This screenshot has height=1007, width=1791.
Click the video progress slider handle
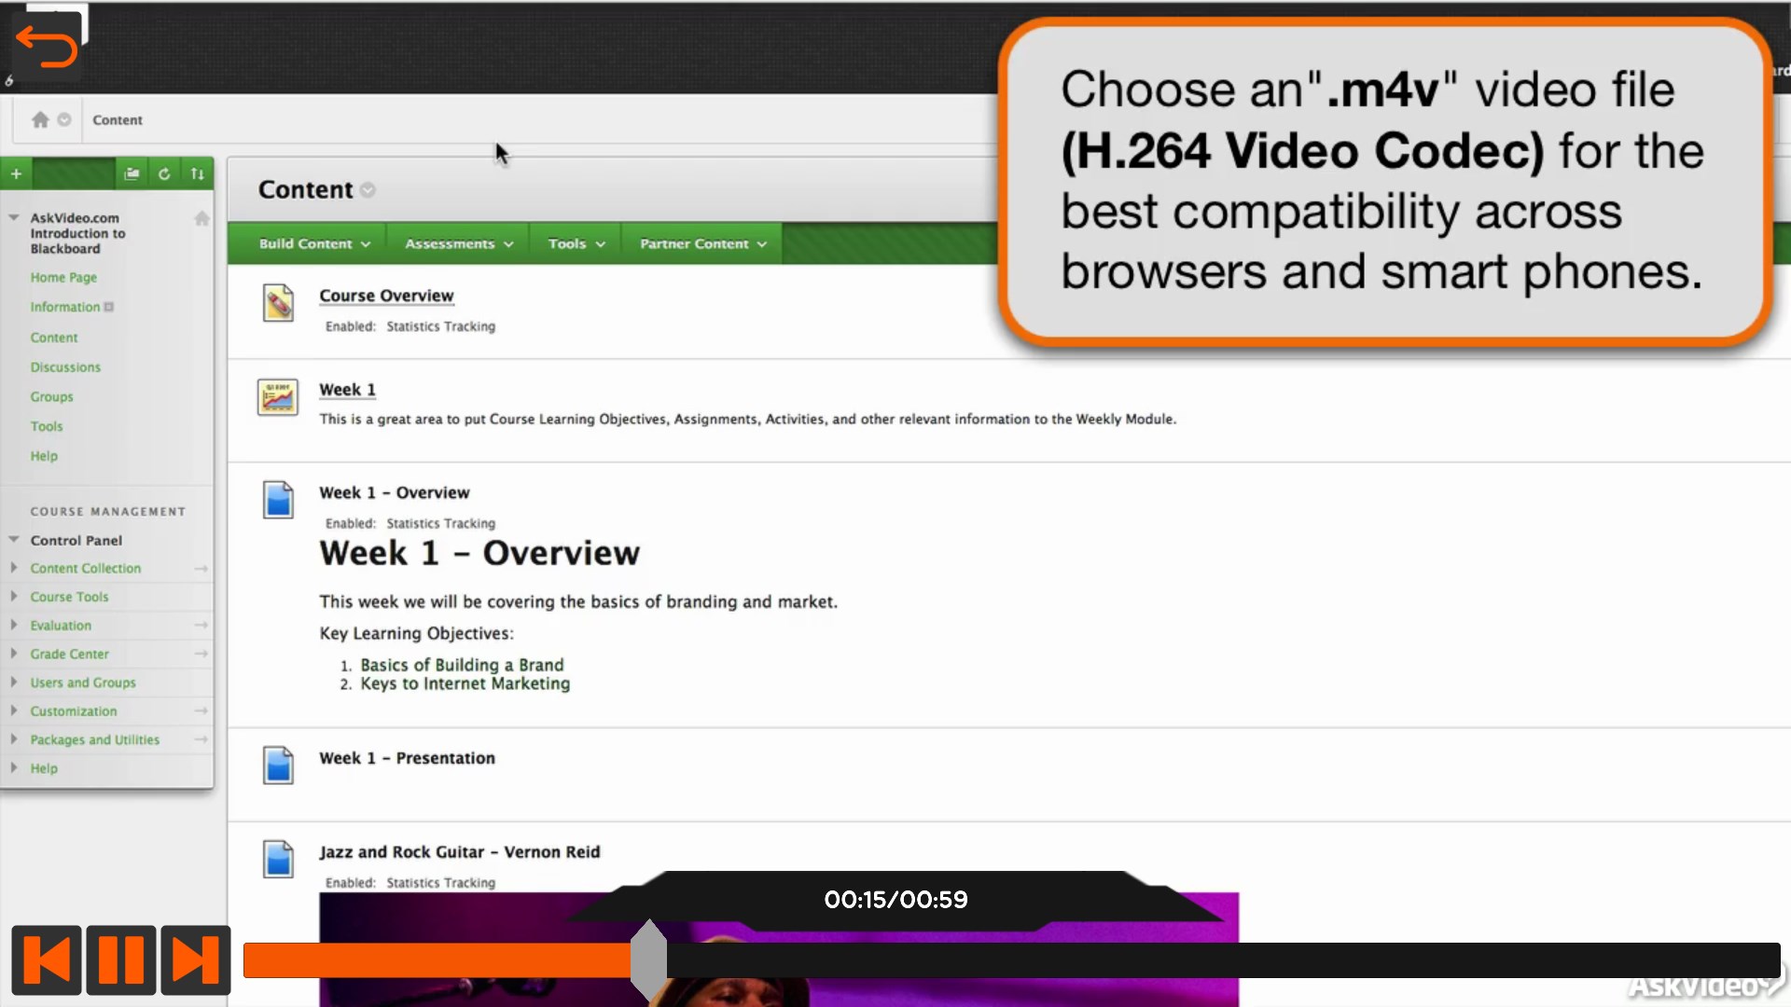point(648,959)
